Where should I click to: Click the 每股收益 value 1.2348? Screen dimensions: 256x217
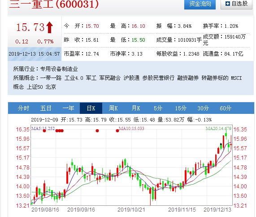(191, 54)
